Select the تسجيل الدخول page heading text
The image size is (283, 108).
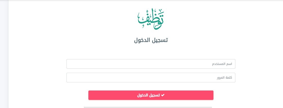click(x=151, y=40)
